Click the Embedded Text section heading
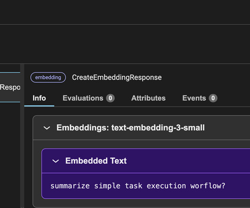 pyautogui.click(x=96, y=161)
